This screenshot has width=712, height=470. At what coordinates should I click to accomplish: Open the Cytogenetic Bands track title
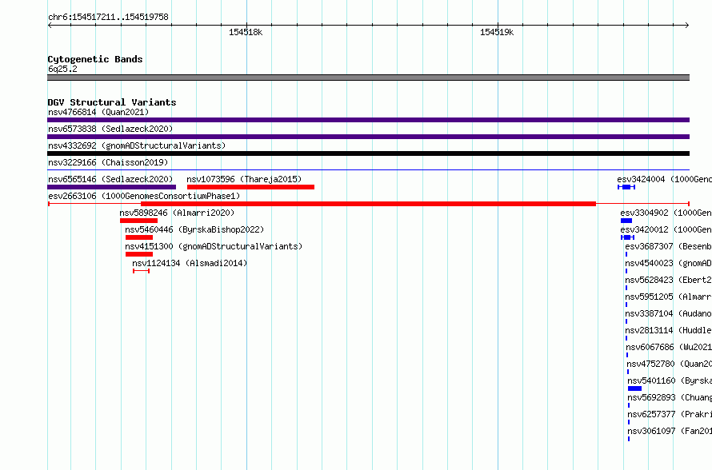pyautogui.click(x=95, y=59)
